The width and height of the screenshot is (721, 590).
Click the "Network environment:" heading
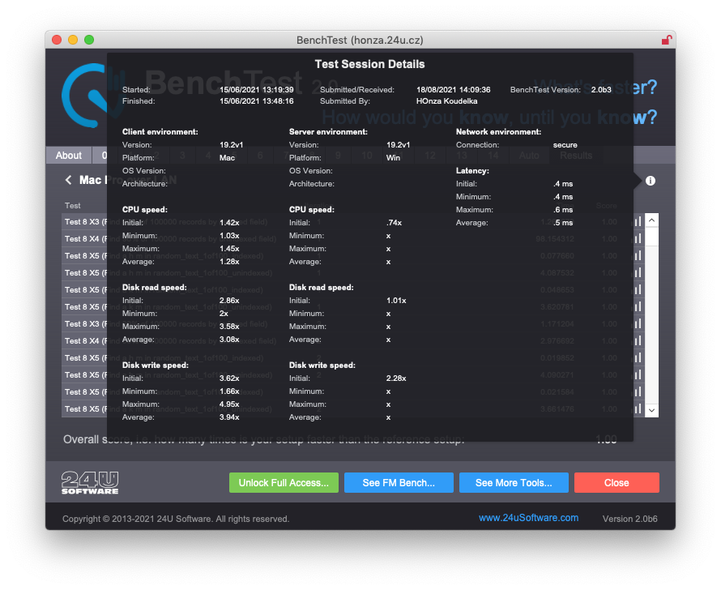pos(498,132)
